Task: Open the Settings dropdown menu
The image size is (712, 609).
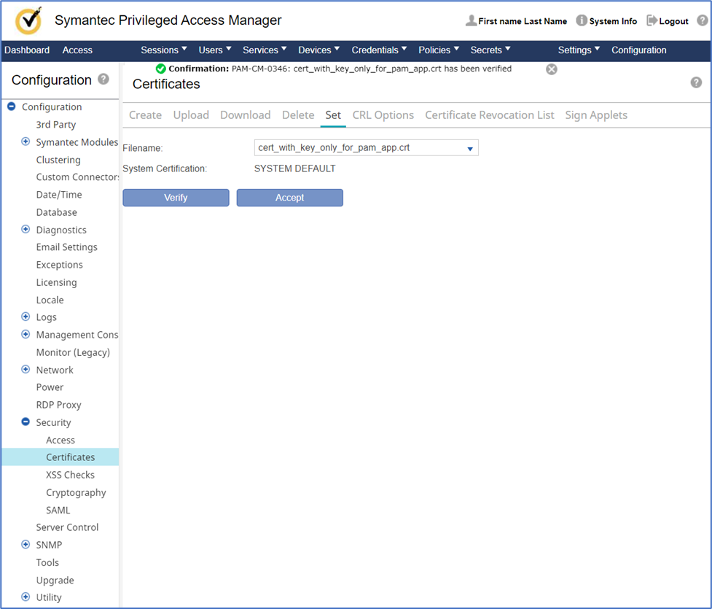Action: click(x=579, y=50)
